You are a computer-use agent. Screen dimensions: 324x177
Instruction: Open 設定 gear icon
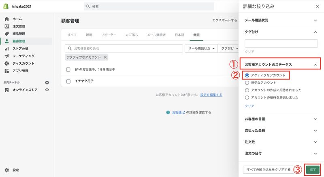pyautogui.click(x=6, y=170)
